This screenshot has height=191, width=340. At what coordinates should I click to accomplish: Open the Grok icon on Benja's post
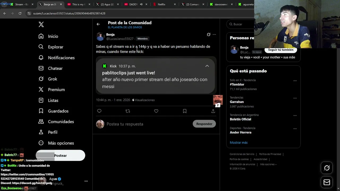click(x=209, y=34)
